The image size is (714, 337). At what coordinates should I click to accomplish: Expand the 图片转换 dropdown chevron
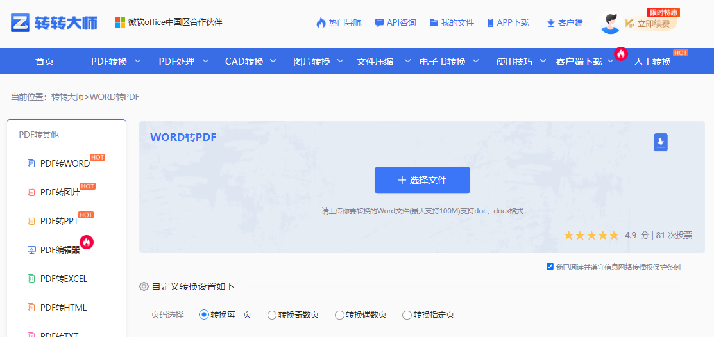pyautogui.click(x=340, y=60)
